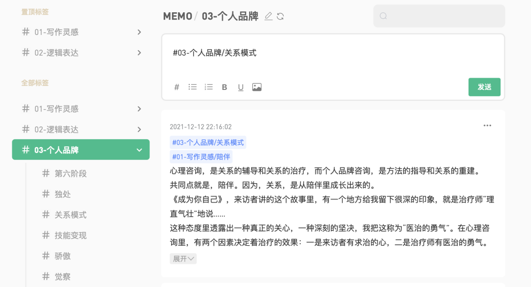The width and height of the screenshot is (531, 287).
Task: Open the three-dots menu on the memo
Action: 487,126
